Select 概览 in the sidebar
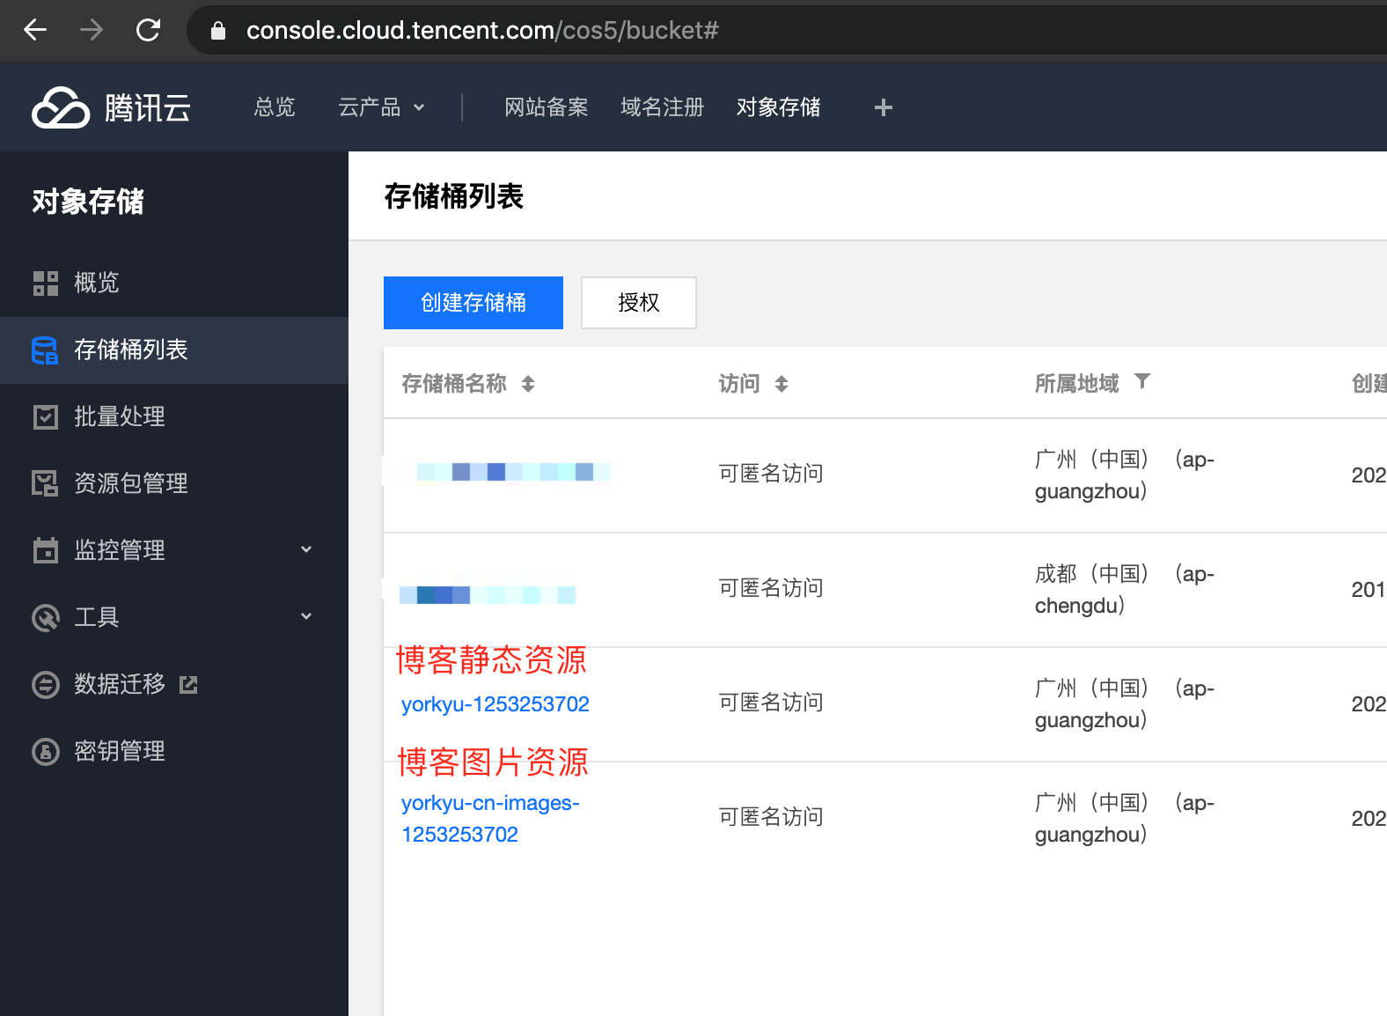 tap(174, 283)
